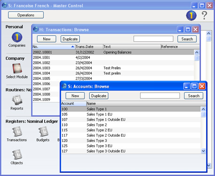Select account 115 Sales Type 2 EU
The width and height of the screenshot is (215, 176).
131,130
